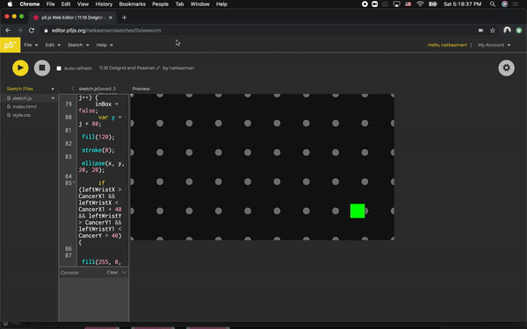Open sketch.js file options arrow
The width and height of the screenshot is (527, 329).
[x=53, y=98]
